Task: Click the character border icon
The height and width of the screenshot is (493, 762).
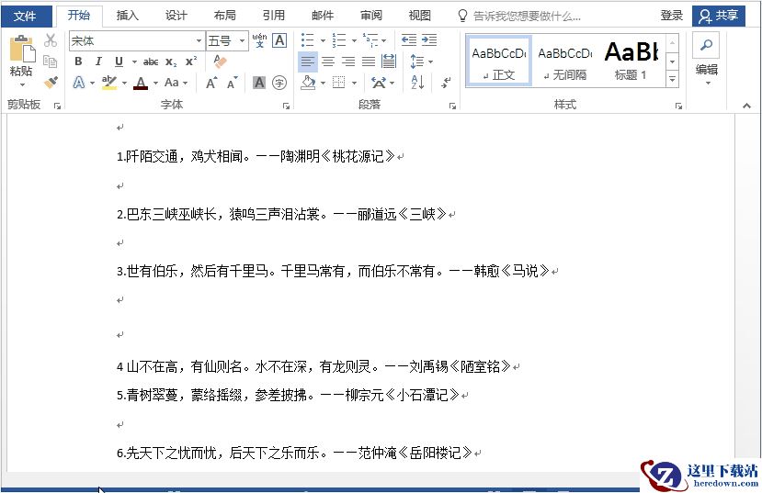Action: coord(279,40)
